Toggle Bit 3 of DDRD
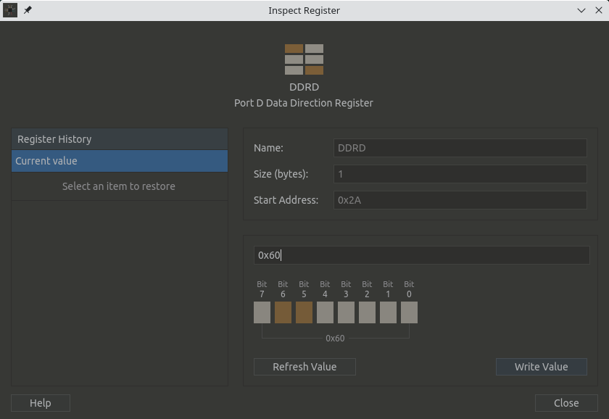This screenshot has width=609, height=419. [x=346, y=312]
